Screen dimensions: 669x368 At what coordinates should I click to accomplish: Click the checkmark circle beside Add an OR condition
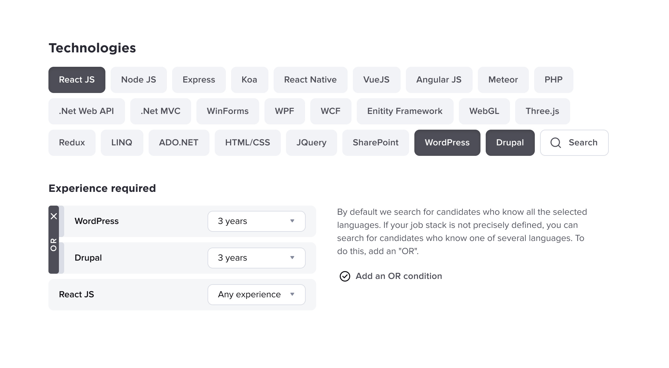click(344, 276)
